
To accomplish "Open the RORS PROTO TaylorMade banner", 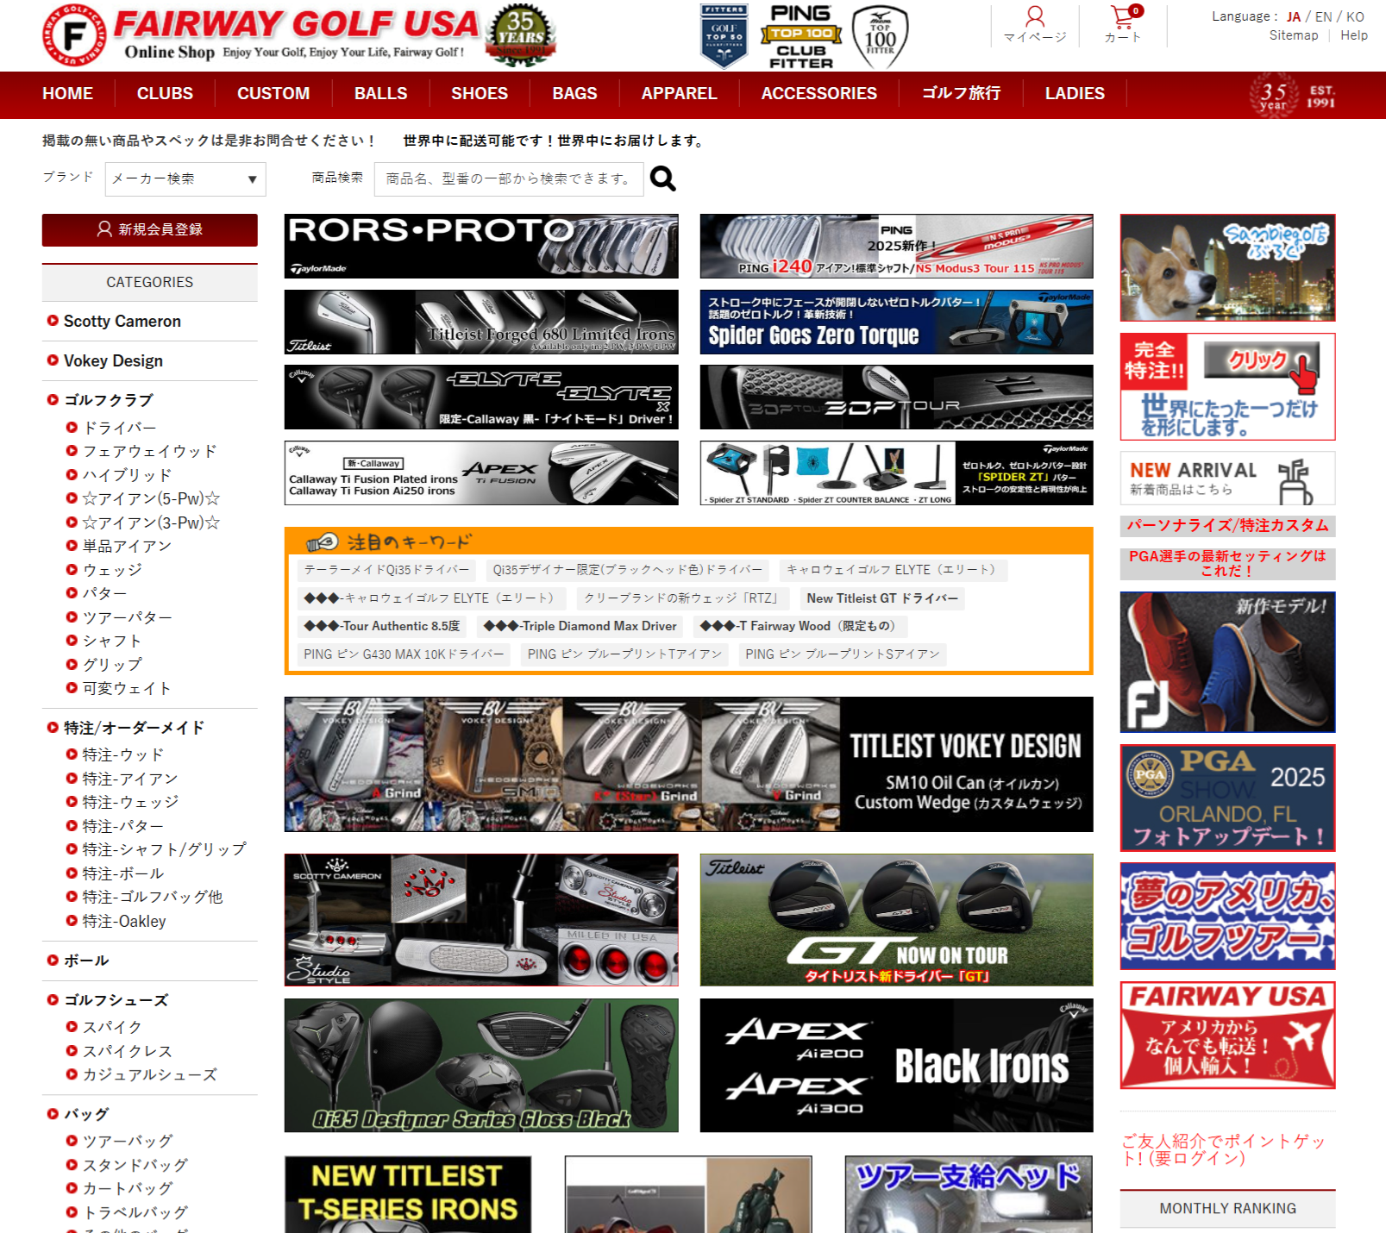I will coord(481,247).
